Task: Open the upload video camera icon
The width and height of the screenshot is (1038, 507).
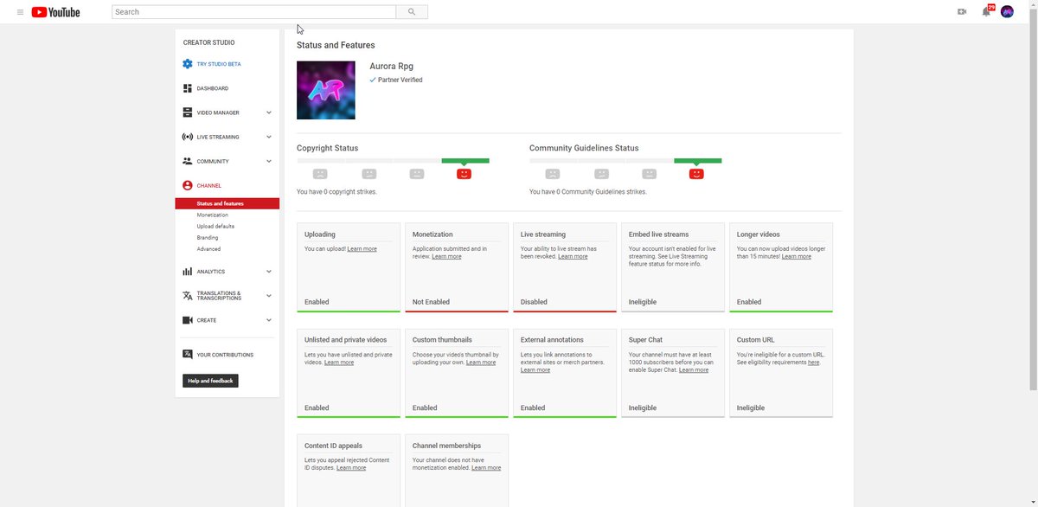Action: (962, 12)
